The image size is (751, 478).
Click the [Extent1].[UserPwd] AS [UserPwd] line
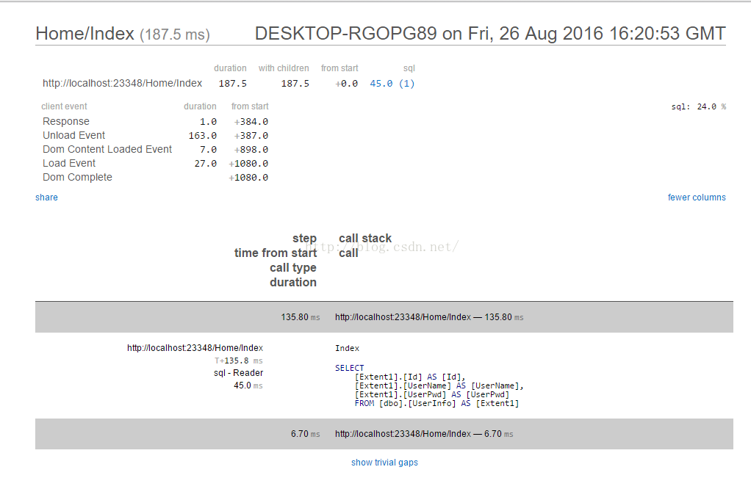point(432,394)
